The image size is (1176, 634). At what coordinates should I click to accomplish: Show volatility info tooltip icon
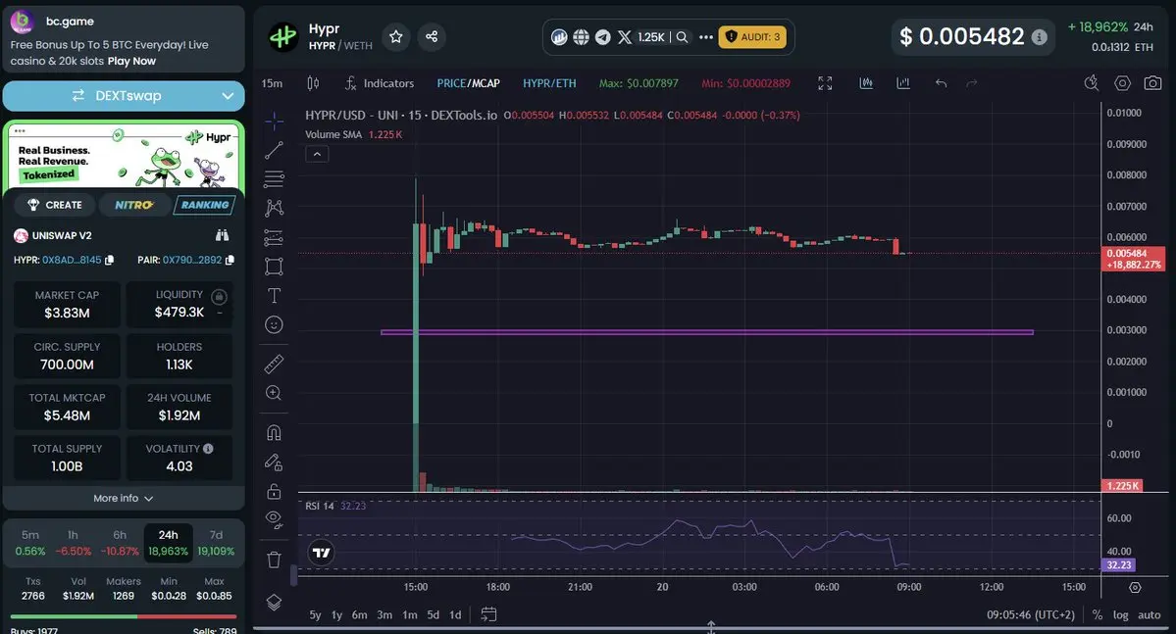208,448
